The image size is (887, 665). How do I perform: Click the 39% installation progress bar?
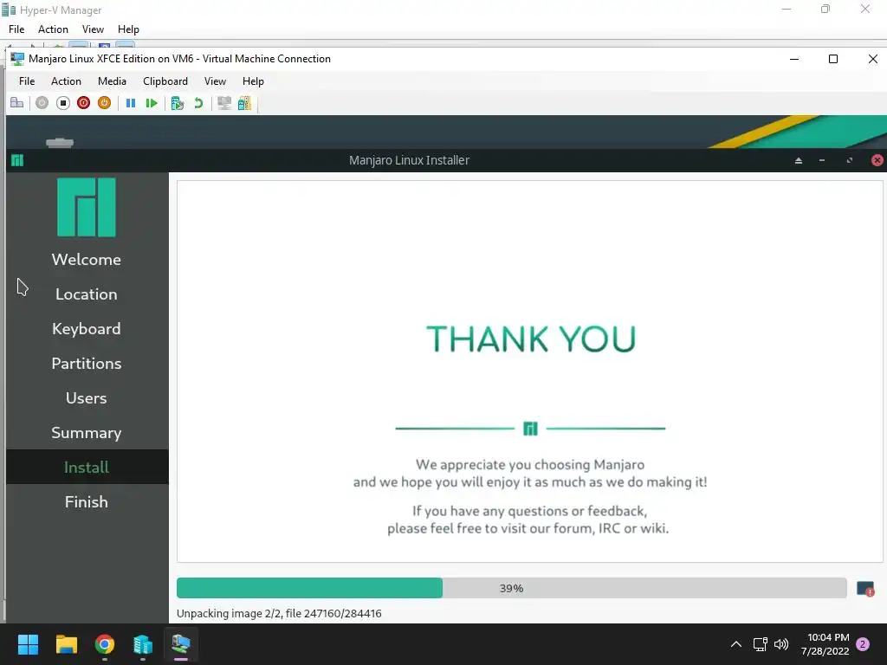click(x=511, y=588)
